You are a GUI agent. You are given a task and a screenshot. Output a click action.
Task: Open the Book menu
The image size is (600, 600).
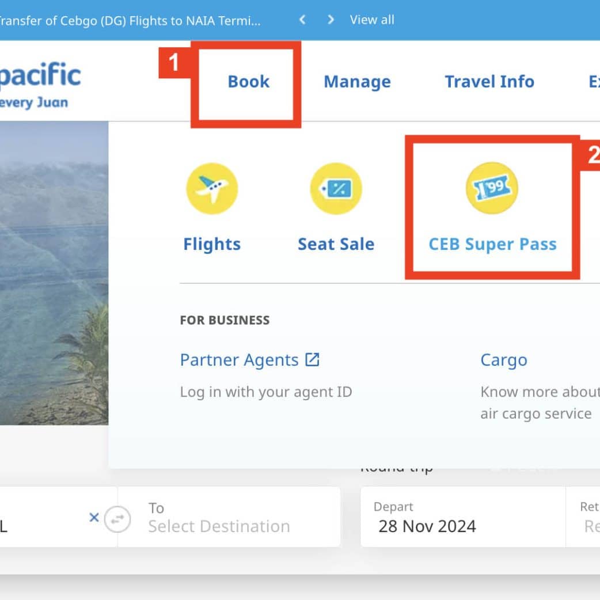[248, 81]
